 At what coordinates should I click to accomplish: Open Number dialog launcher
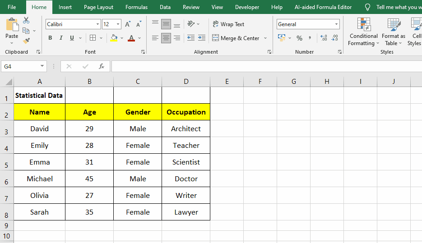(340, 52)
